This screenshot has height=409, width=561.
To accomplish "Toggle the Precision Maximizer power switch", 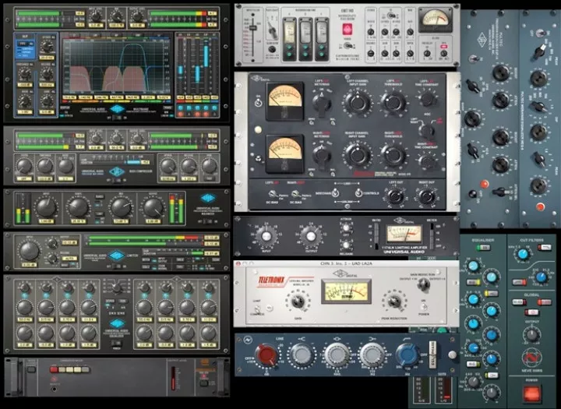I will (x=207, y=221).
